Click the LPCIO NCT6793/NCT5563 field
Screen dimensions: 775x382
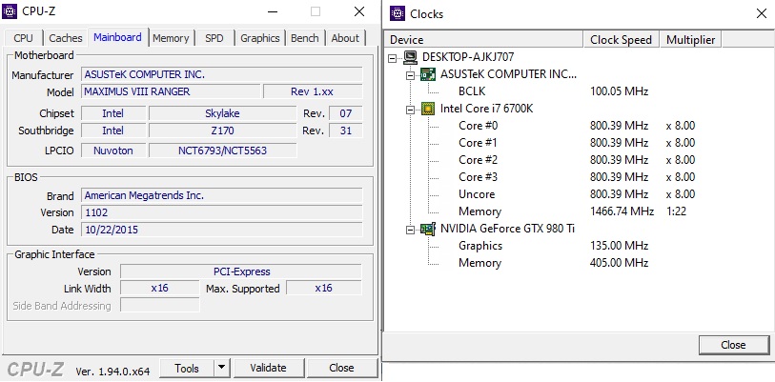coord(222,151)
